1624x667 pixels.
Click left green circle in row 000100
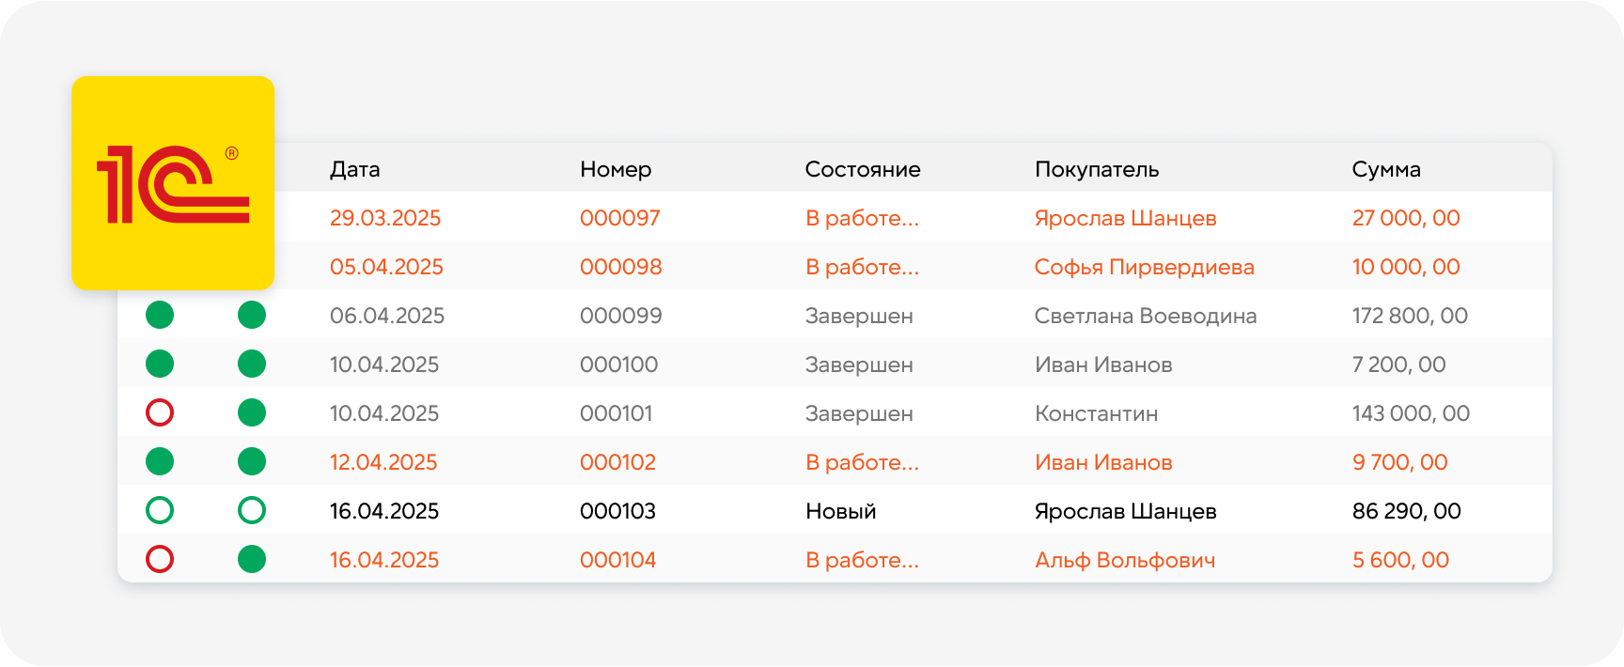point(160,364)
